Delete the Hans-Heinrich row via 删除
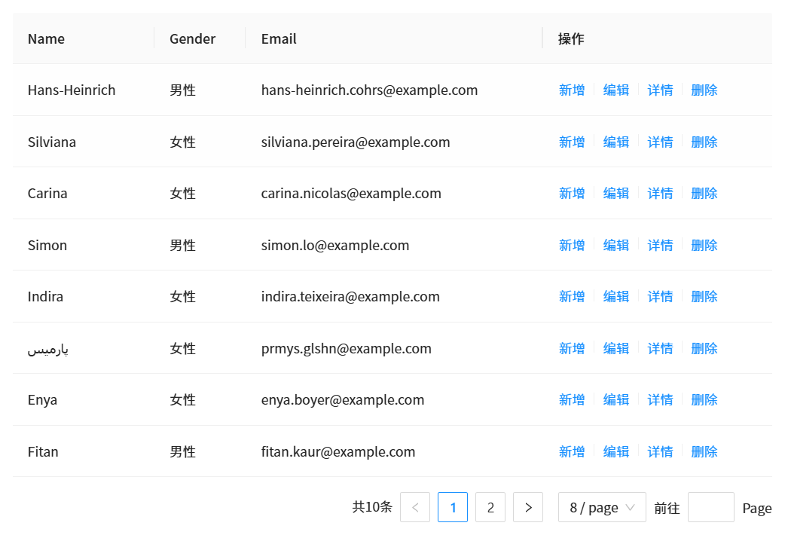Viewport: 788px width, 535px height. click(x=704, y=90)
